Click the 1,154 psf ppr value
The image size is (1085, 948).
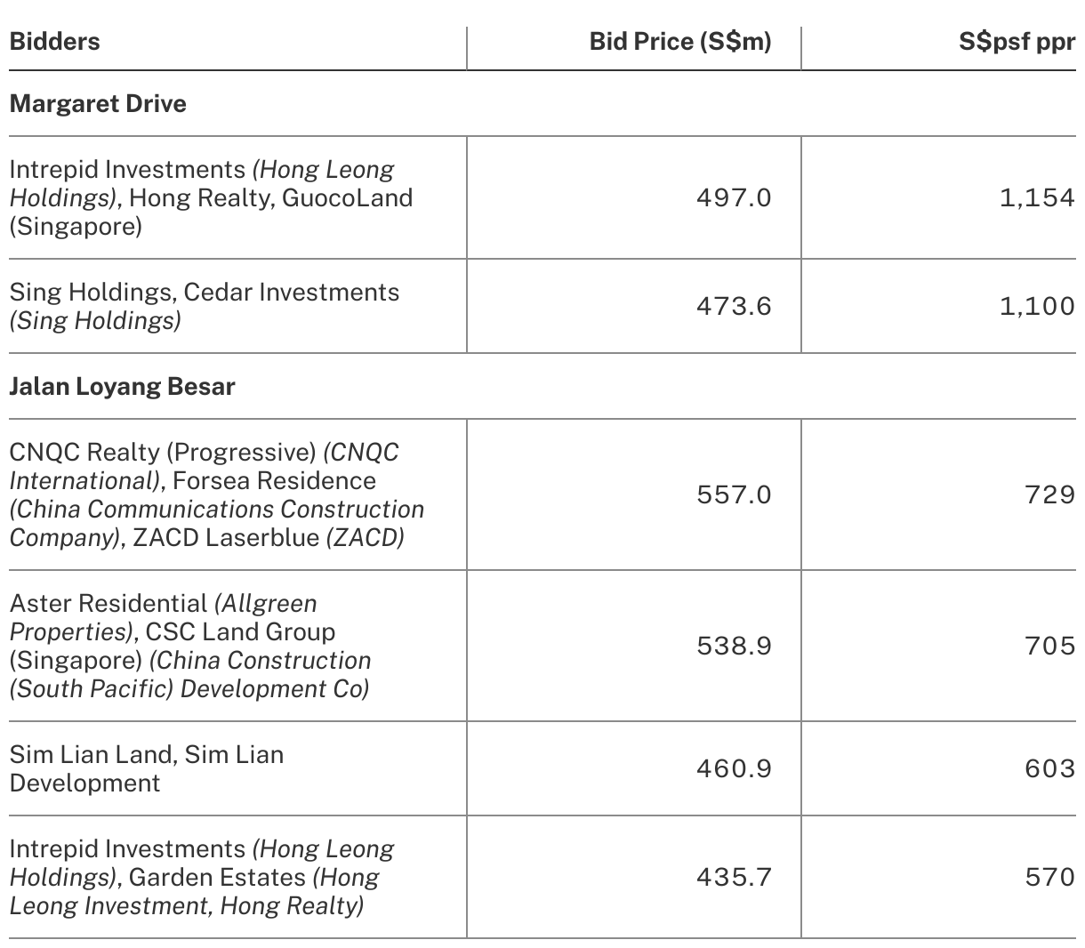pyautogui.click(x=1037, y=197)
